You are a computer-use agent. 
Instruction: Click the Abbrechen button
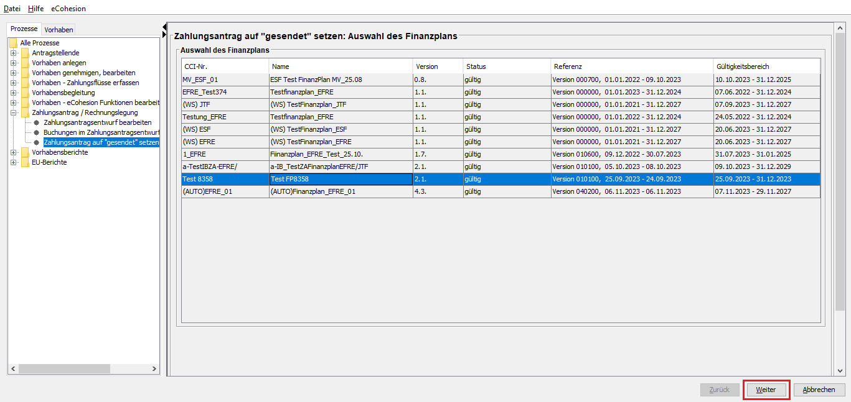819,390
